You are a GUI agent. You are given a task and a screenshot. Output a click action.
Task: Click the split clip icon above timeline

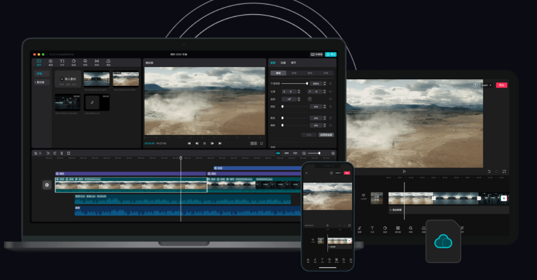point(62,153)
